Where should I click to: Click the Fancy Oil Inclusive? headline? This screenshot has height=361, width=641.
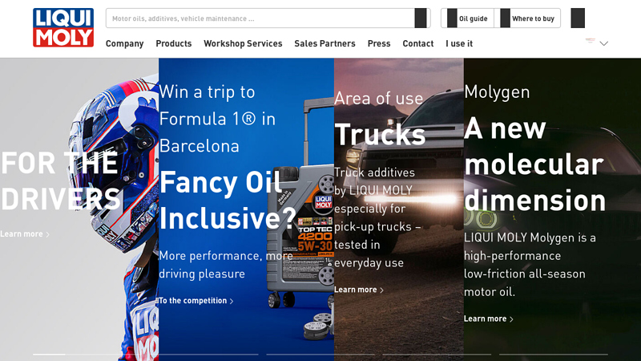pos(228,200)
